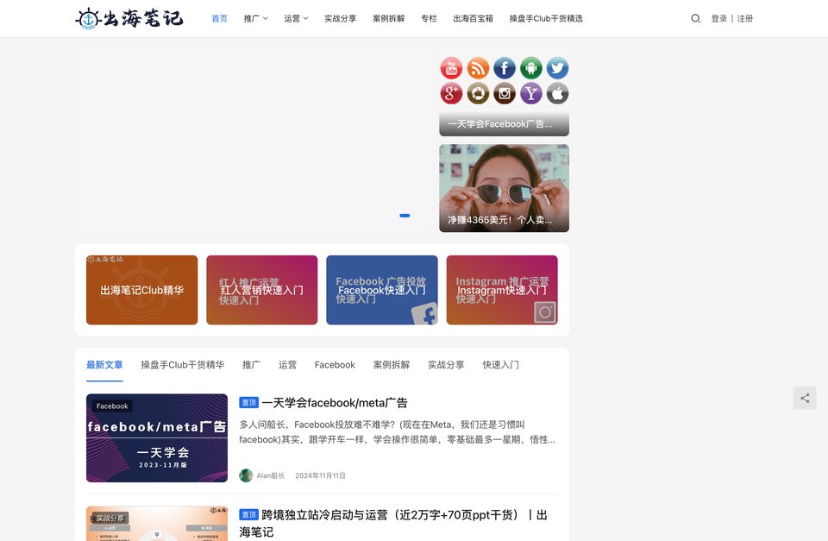
Task: Click the Alan船长 author name
Action: coord(270,475)
